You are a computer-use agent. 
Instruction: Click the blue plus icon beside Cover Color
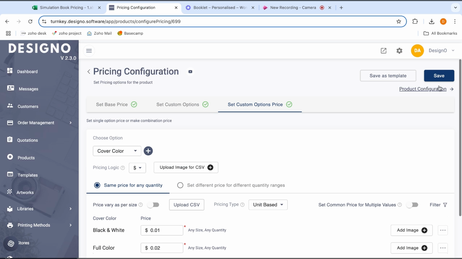(x=148, y=151)
